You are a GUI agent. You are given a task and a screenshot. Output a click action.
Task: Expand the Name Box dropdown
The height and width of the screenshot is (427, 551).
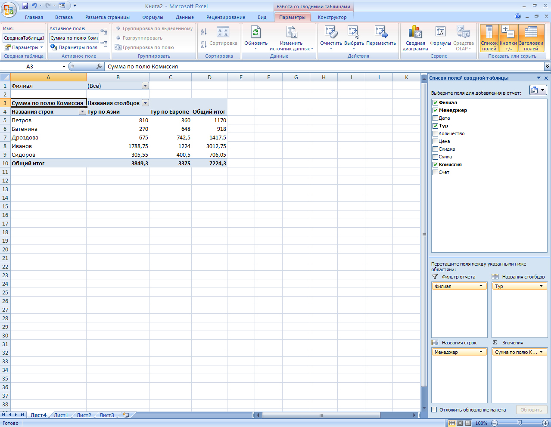(x=64, y=66)
